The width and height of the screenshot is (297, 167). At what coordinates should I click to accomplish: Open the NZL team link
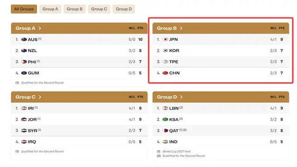(32, 50)
